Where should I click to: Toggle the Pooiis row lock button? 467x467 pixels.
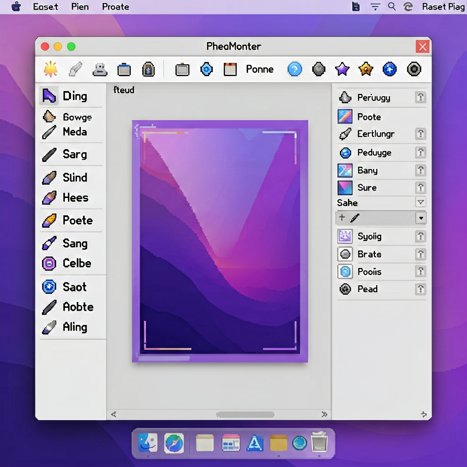(420, 271)
